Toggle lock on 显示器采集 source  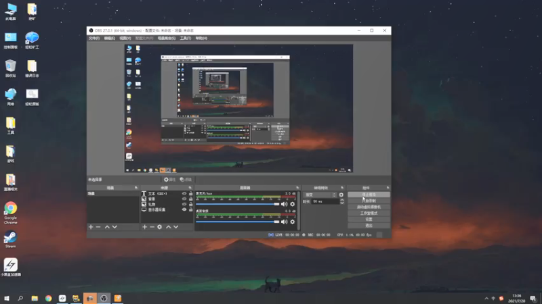[x=191, y=209]
